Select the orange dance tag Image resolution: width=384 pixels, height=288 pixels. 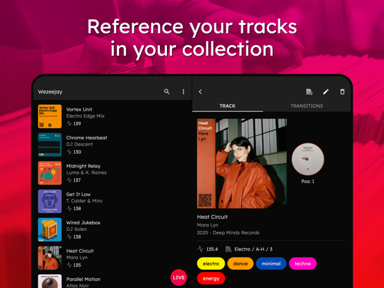240,264
